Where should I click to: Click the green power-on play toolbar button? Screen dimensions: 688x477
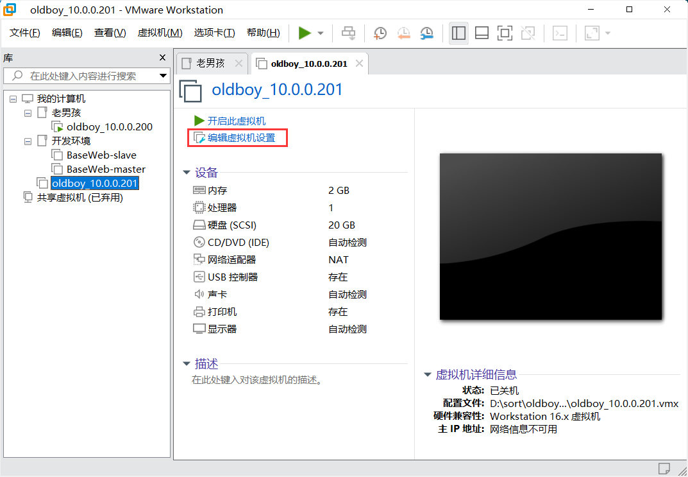[x=305, y=33]
